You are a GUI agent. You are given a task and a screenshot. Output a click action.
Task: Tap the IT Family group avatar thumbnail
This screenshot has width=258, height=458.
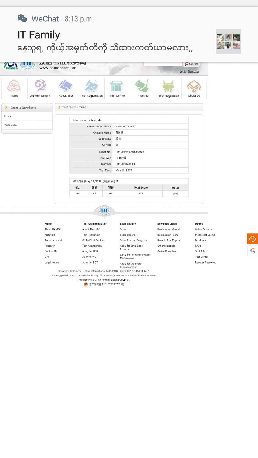228,42
